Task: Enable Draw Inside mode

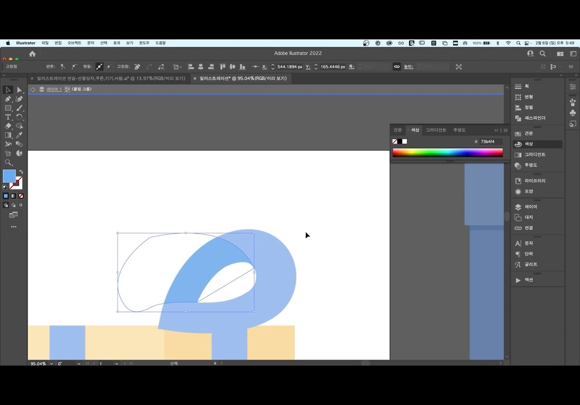Action: 21,205
